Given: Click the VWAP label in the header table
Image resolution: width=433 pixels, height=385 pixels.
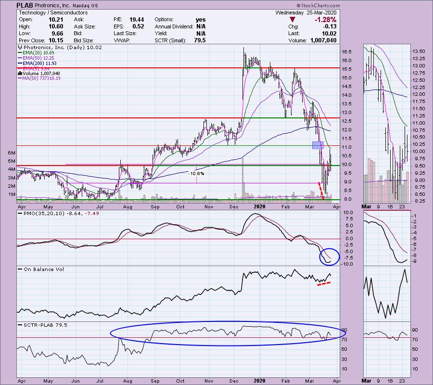Looking at the screenshot, I should point(121,40).
